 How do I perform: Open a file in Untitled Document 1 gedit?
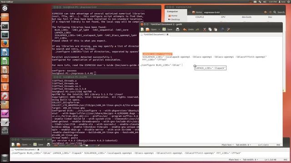[x=22, y=144]
